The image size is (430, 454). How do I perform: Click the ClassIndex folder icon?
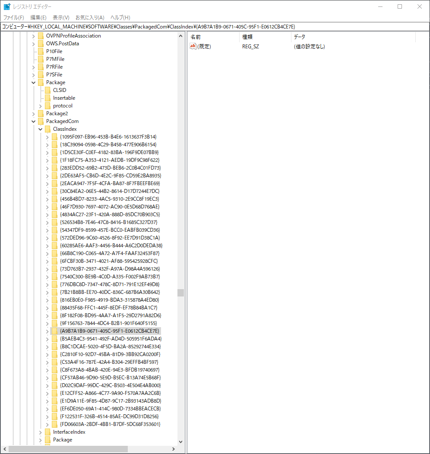click(48, 129)
